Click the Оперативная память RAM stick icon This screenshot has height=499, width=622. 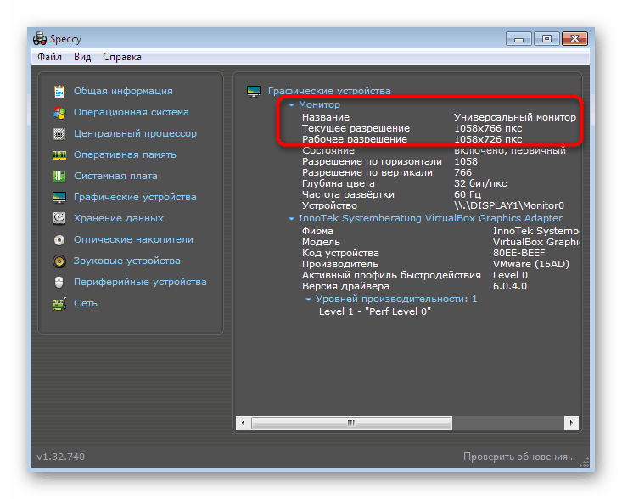tap(59, 155)
